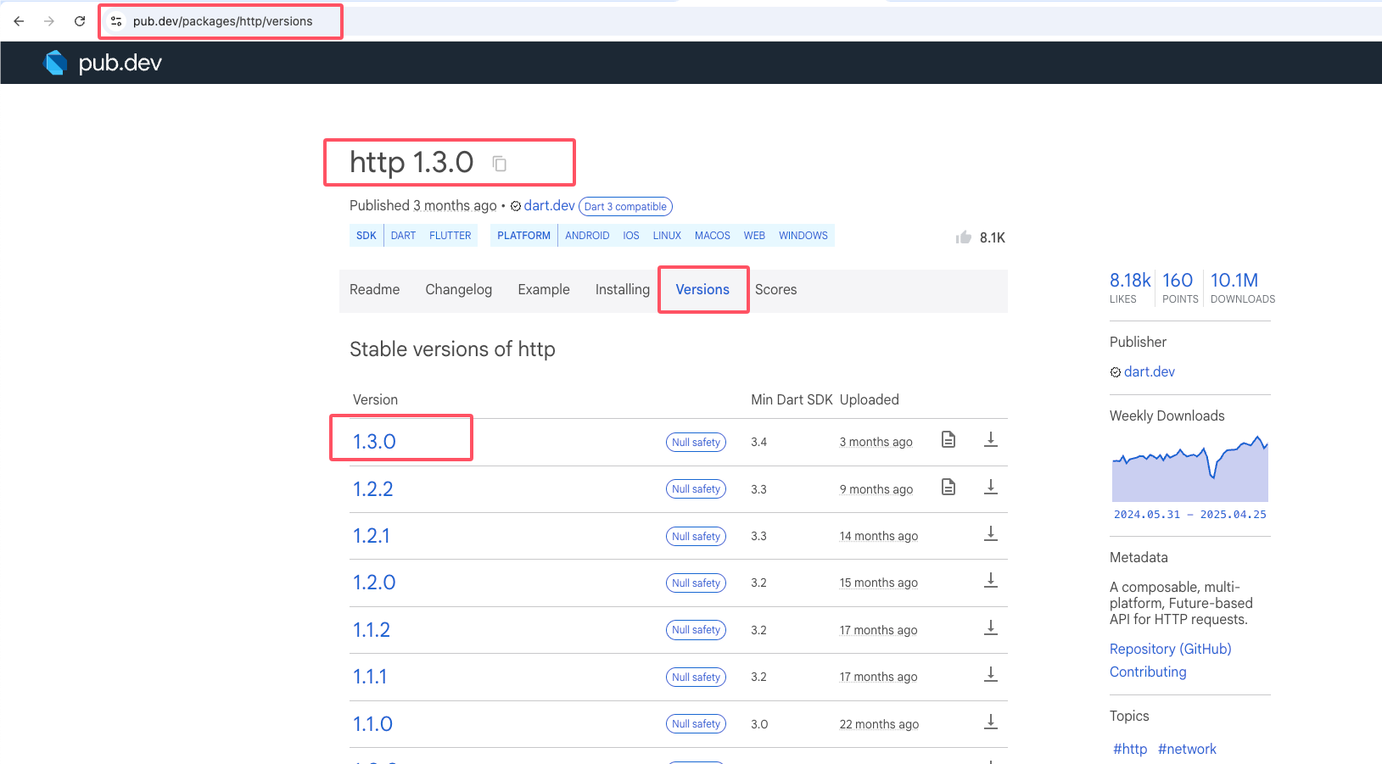The width and height of the screenshot is (1382, 764).
Task: Download archive for version 1.1.1
Action: click(x=990, y=674)
